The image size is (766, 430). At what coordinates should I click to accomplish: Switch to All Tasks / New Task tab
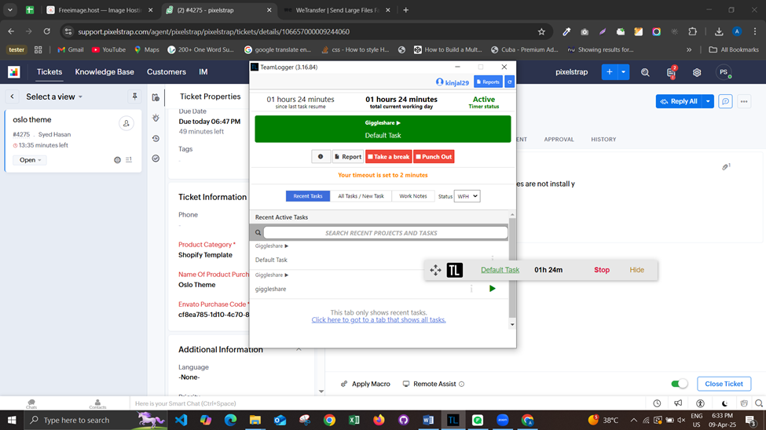coord(361,196)
